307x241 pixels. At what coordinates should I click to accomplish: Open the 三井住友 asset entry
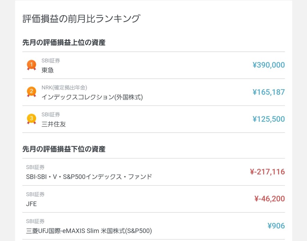coord(54,124)
